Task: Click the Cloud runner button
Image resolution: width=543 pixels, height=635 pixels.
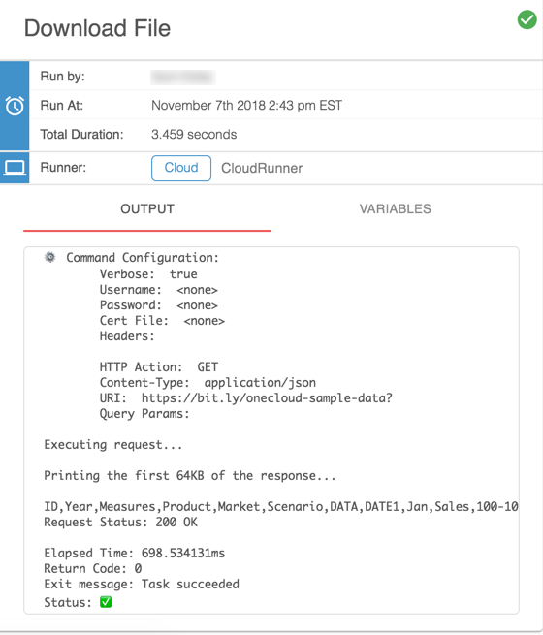Action: click(x=181, y=168)
